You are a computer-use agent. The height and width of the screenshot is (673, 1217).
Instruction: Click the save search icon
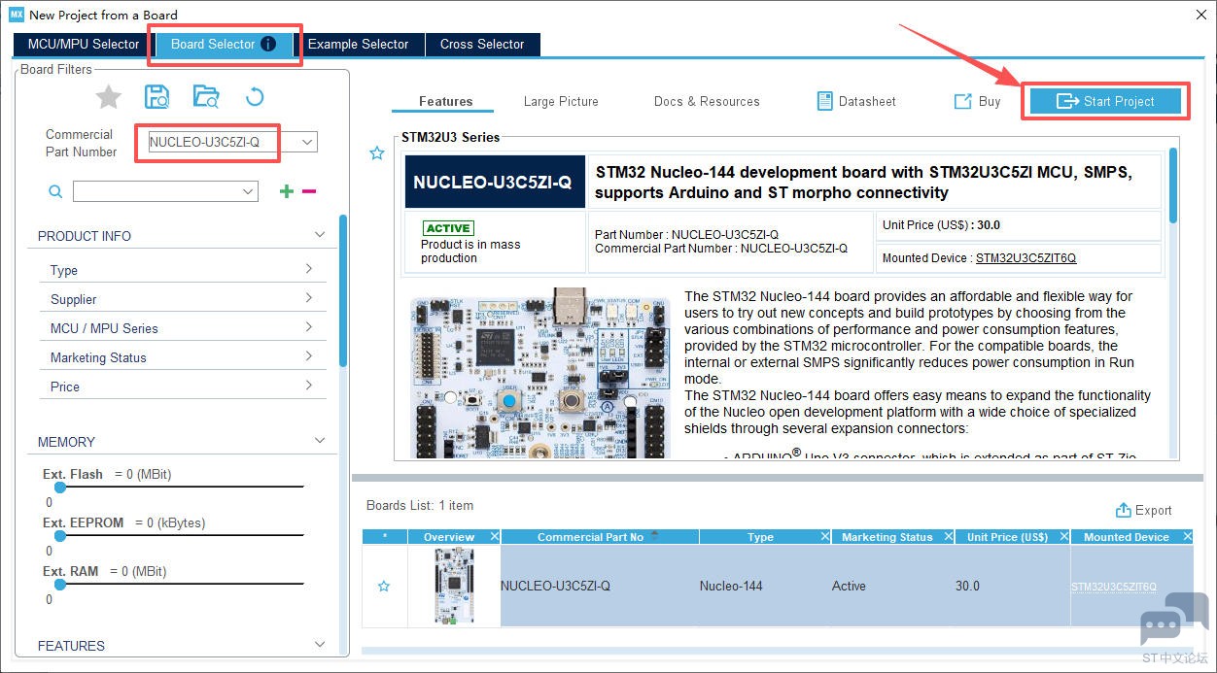156,96
